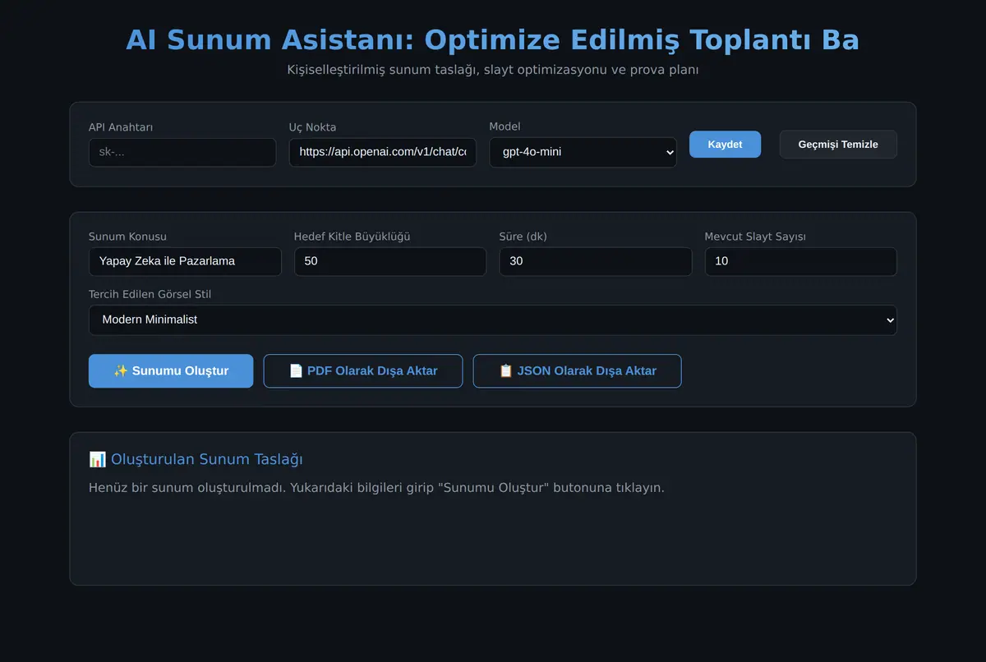This screenshot has height=662, width=986.
Task: Click PDF Olarak Dışa Aktar button
Action: (x=363, y=371)
